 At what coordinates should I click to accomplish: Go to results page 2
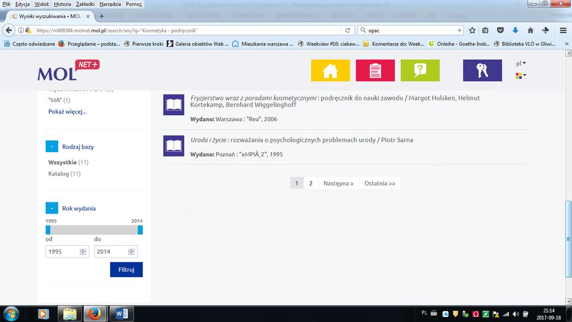[x=311, y=183]
